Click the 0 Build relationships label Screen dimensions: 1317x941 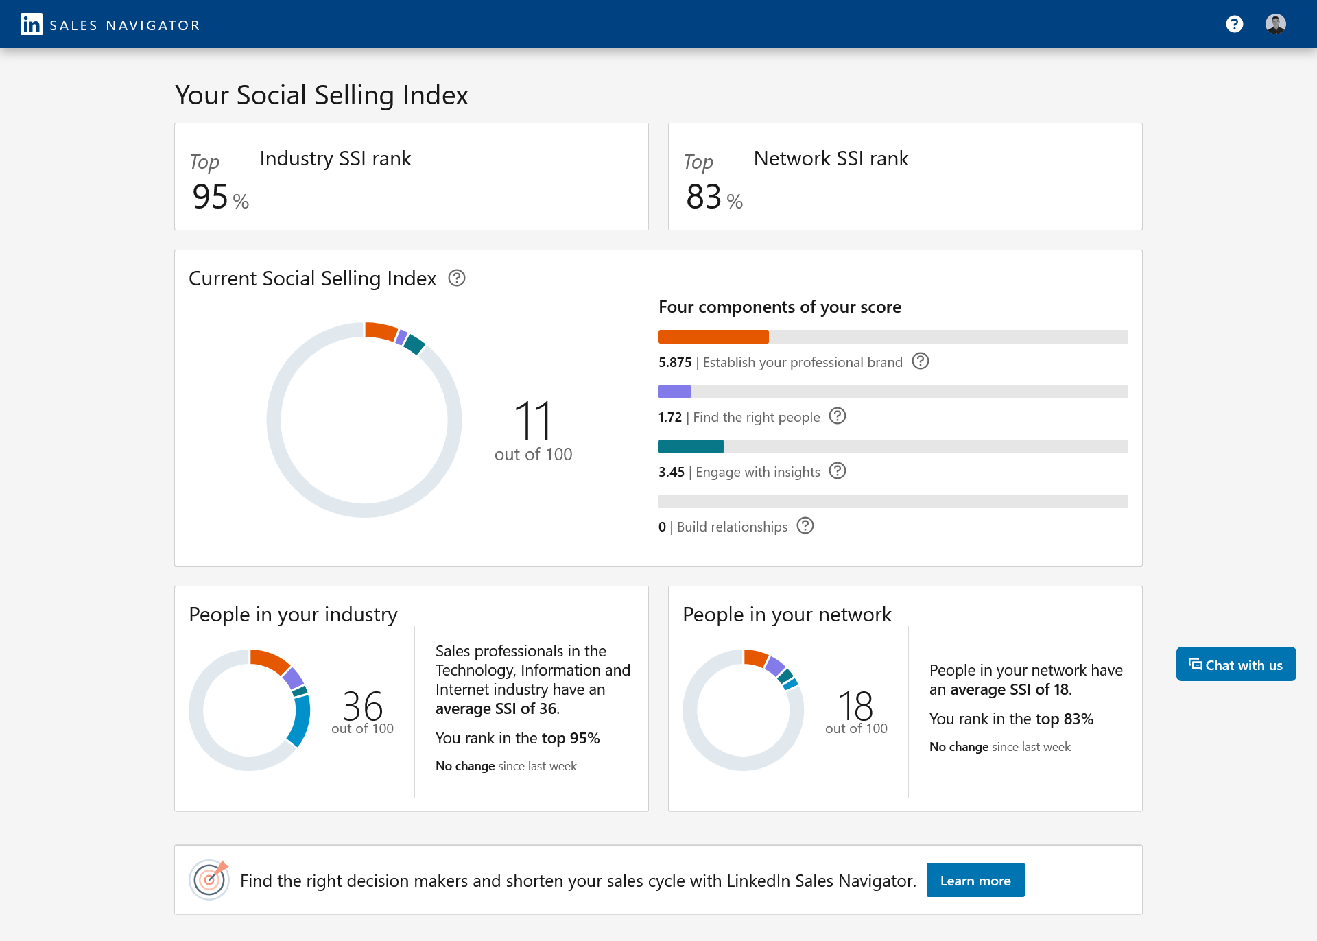(723, 527)
